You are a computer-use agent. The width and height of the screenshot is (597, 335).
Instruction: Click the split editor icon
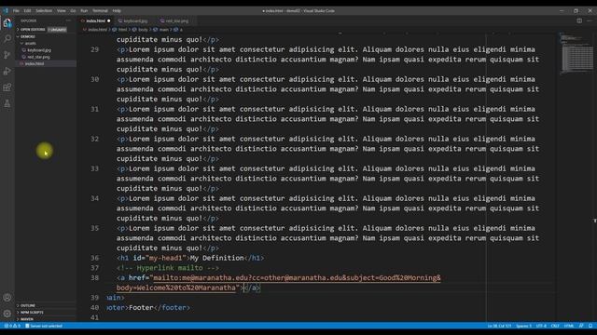click(x=579, y=20)
